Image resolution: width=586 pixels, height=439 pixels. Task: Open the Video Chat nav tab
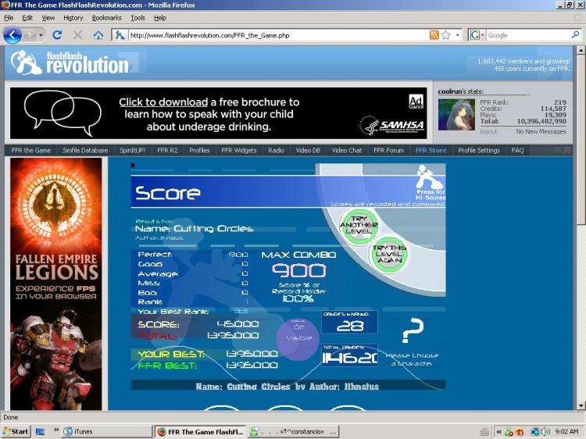tap(346, 150)
